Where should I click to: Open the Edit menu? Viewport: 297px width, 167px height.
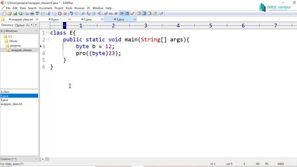click(x=15, y=8)
